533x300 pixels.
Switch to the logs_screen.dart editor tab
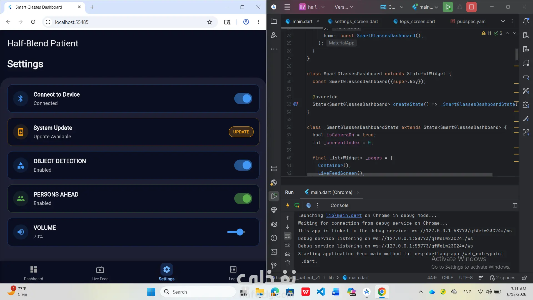tap(414, 21)
